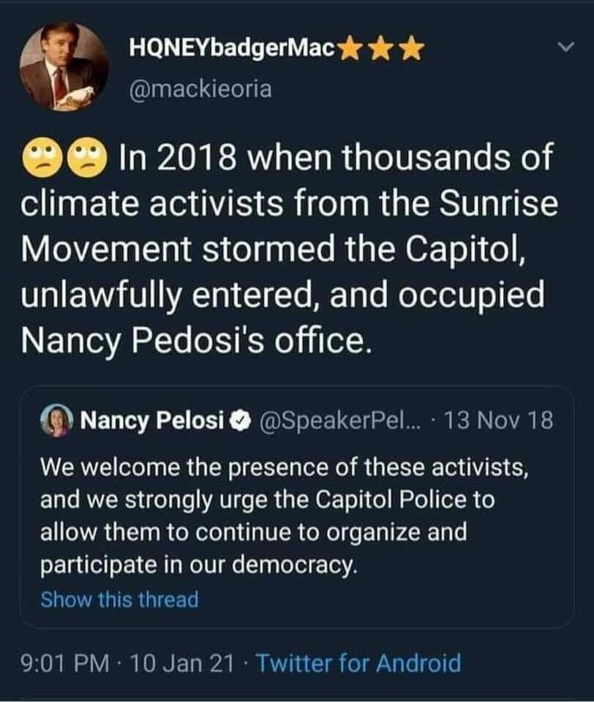This screenshot has height=702, width=594.
Task: Open the @SpeakerPel... handle
Action: pos(339,421)
